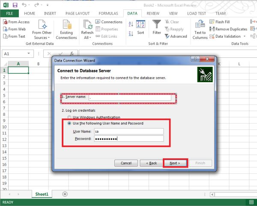
Task: Open Advanced filter options
Action: tap(176, 36)
